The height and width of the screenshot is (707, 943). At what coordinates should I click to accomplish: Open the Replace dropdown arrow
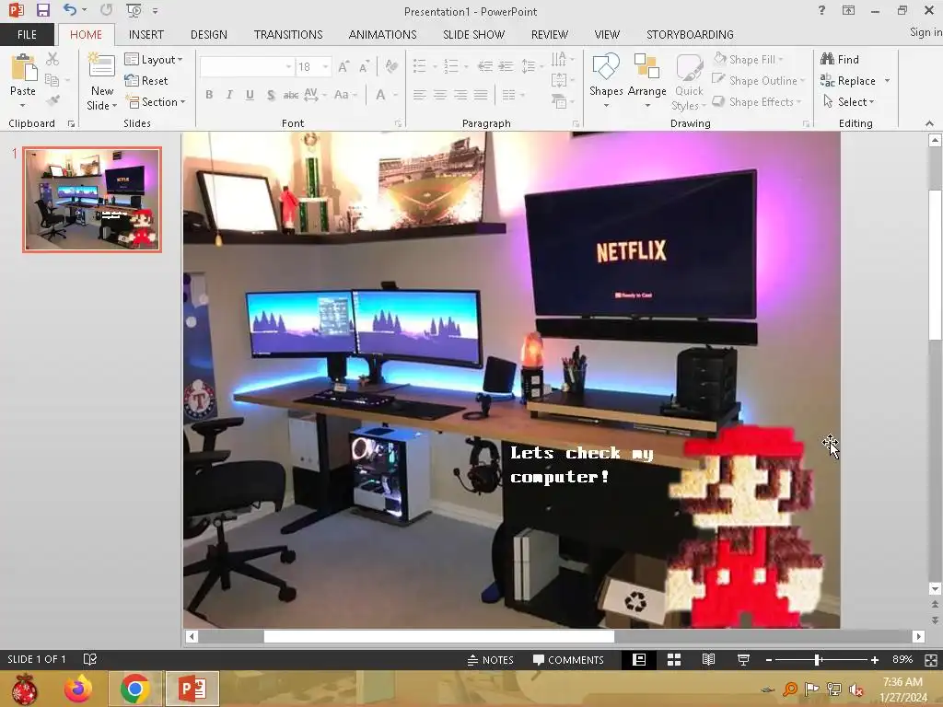point(887,81)
